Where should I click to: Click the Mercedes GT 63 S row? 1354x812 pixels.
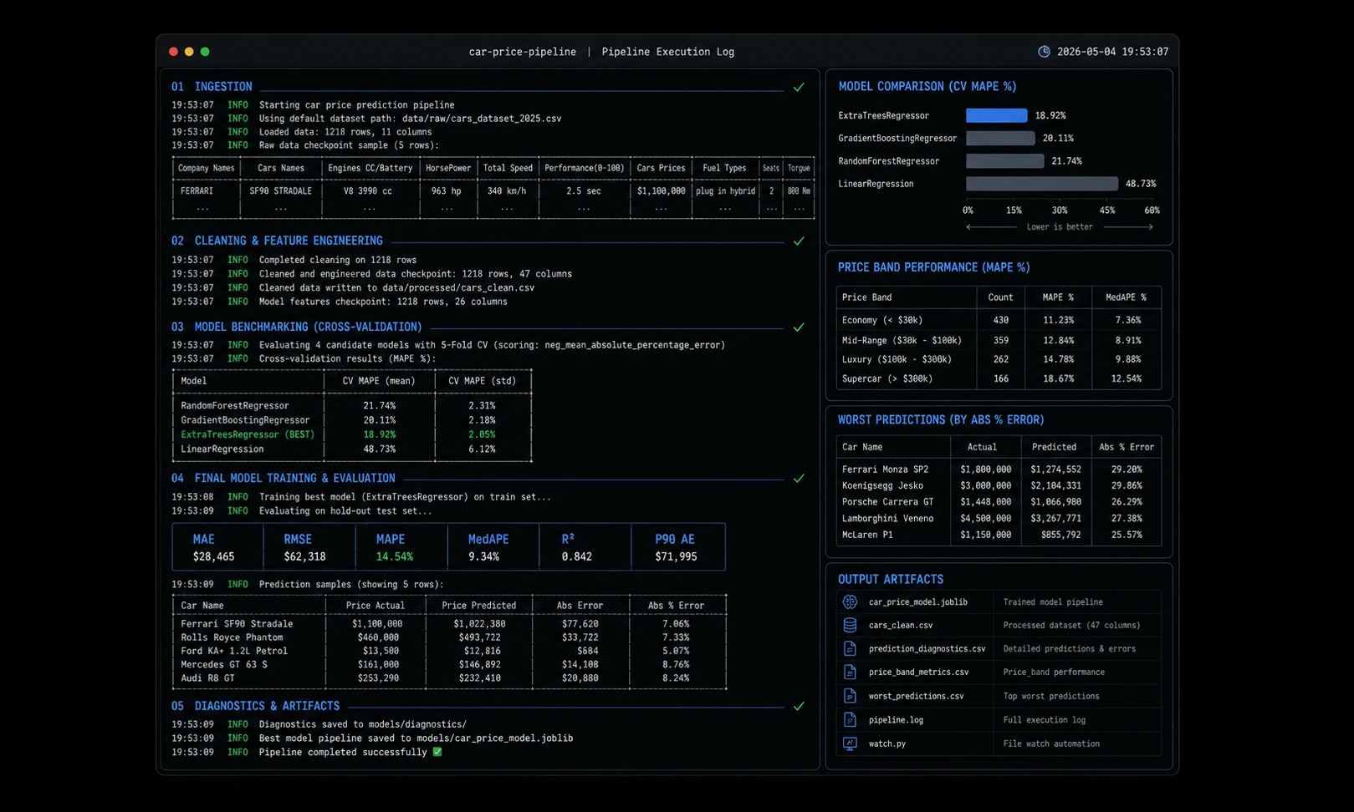coord(450,665)
